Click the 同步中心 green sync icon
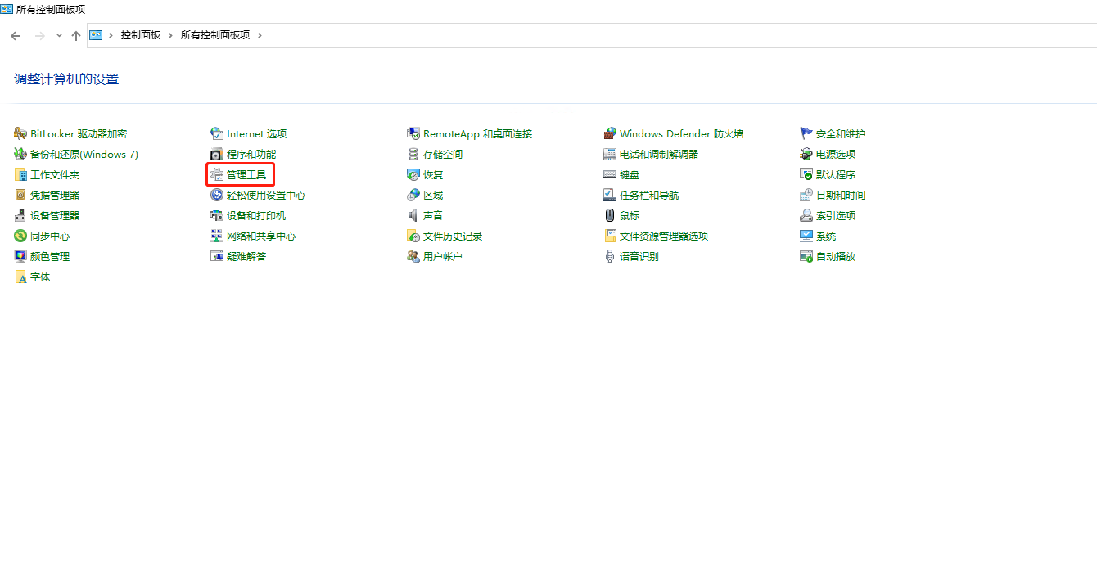 [x=20, y=236]
